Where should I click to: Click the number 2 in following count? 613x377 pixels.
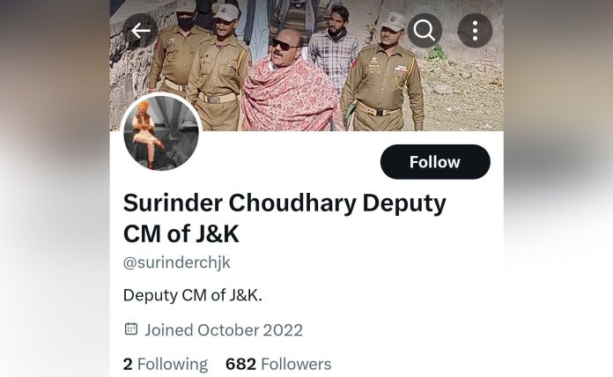[128, 364]
